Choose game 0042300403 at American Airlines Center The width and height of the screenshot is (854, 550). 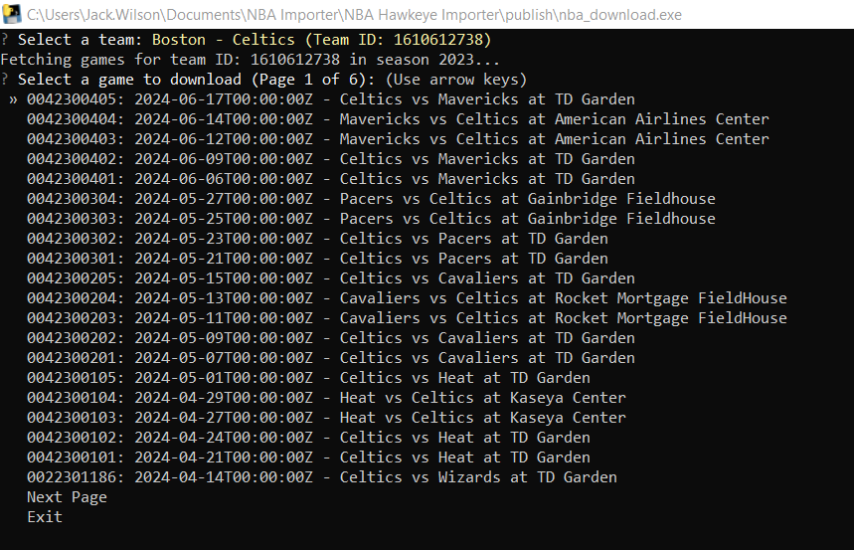pyautogui.click(x=398, y=139)
